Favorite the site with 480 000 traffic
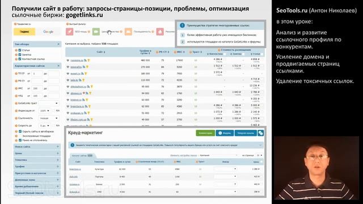 tap(68, 61)
